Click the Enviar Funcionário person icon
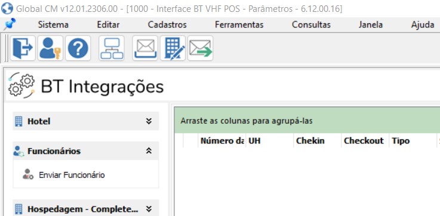 [28, 174]
